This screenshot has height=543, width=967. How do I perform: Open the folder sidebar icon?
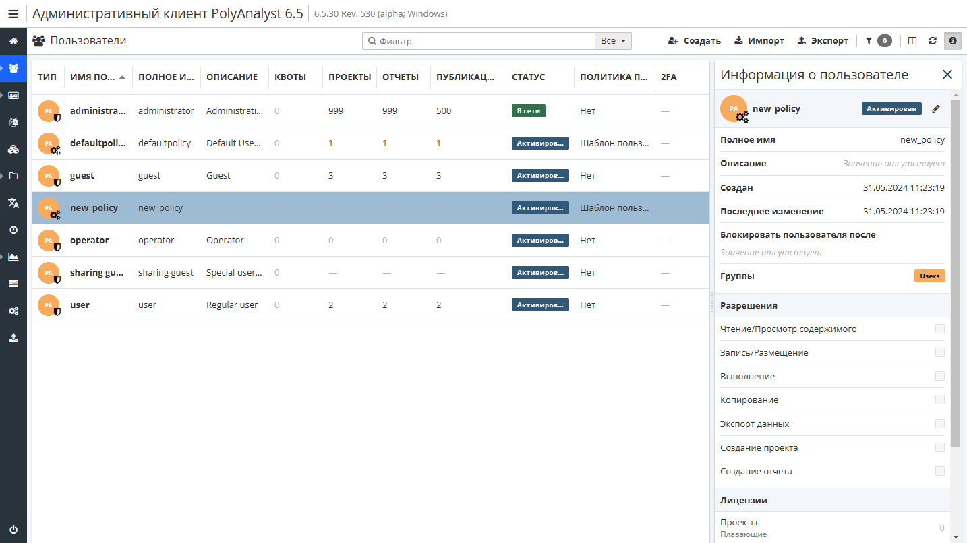(13, 176)
